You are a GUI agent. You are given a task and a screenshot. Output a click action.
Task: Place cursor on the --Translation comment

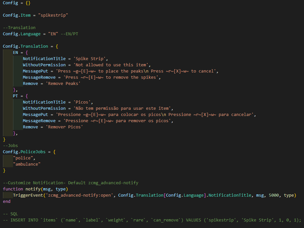click(19, 28)
